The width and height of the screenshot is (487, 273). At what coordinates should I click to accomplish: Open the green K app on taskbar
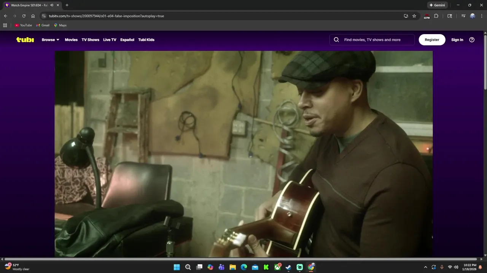tap(266, 267)
